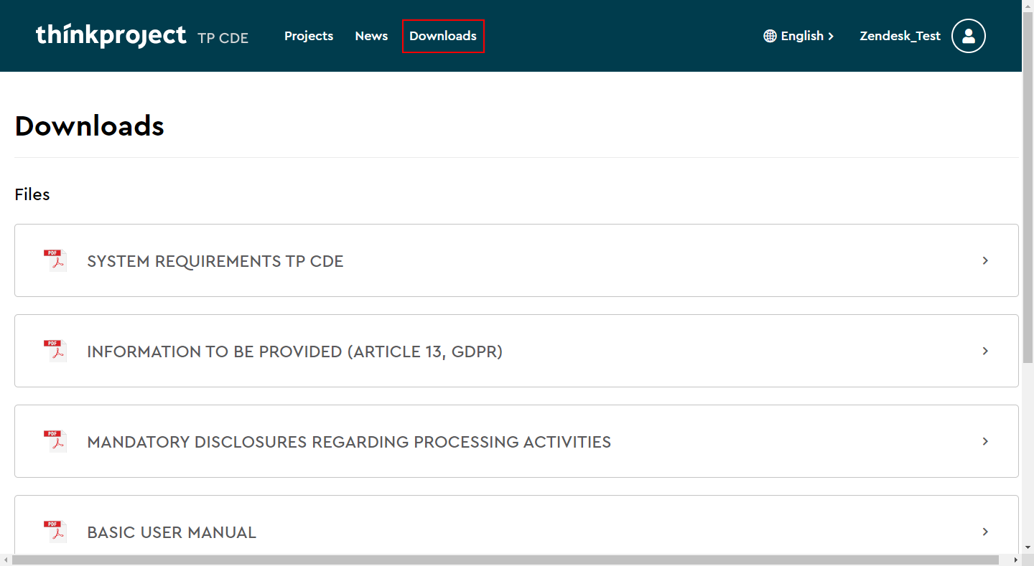Viewport: 1034px width, 566px height.
Task: Open MANDATORY DISCLOSURES REGARDING PROCESSING ACTIVITIES link
Action: [349, 442]
